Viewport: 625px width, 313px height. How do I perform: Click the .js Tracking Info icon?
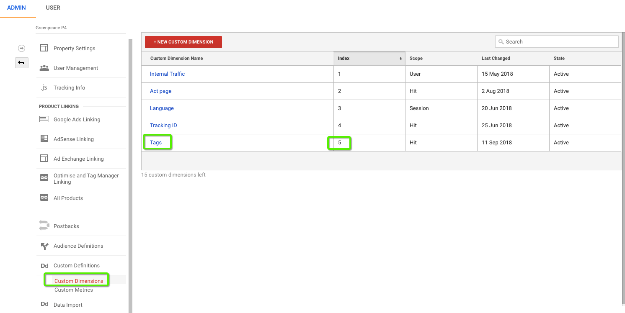pyautogui.click(x=44, y=87)
